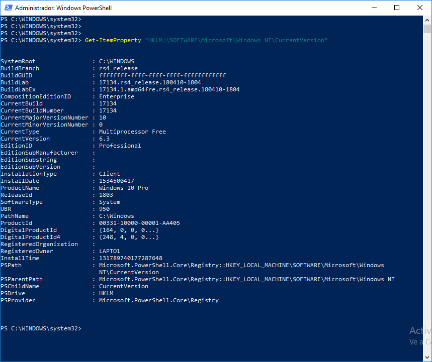The height and width of the screenshot is (362, 432).
Task: Click the scrollbar down arrow
Action: point(427,357)
